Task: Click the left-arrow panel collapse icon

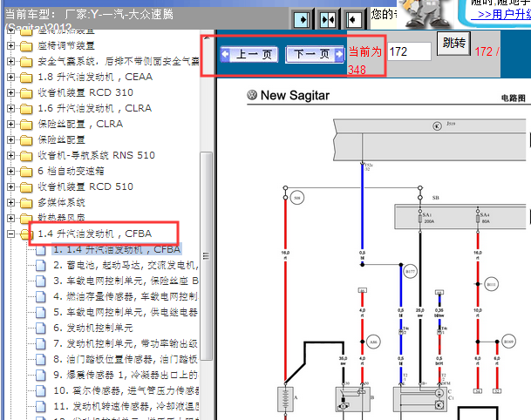Action: tap(353, 20)
